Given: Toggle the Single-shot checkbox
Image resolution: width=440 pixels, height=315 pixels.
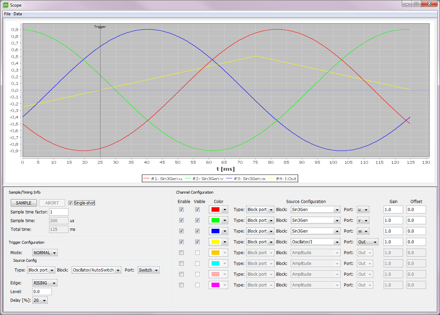Looking at the screenshot, I should click(x=71, y=203).
